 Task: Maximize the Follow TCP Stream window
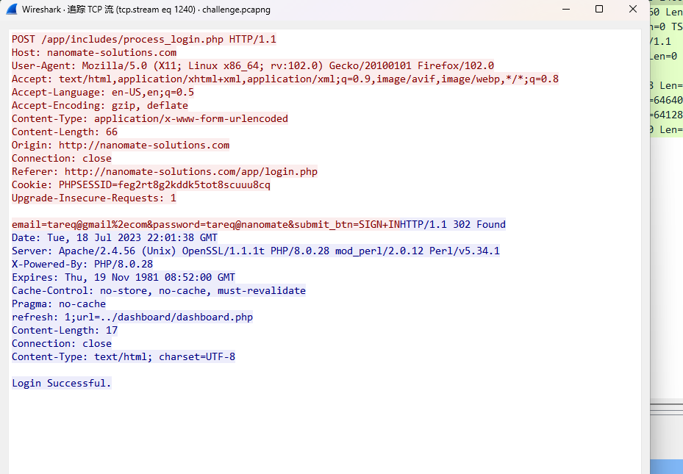(x=599, y=9)
